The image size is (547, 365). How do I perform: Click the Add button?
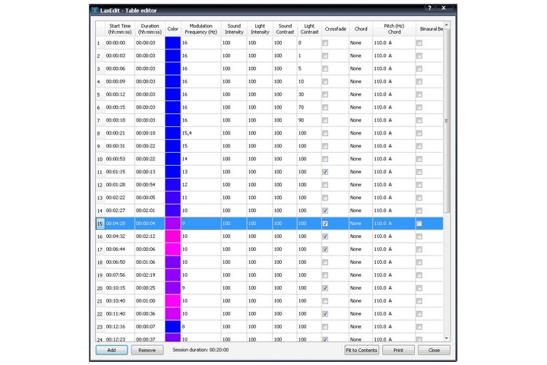click(x=112, y=350)
